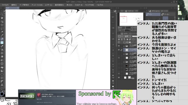Screen dimensions: 188x105
Task: Select the Auto select magic wand tool
Action: point(2,32)
